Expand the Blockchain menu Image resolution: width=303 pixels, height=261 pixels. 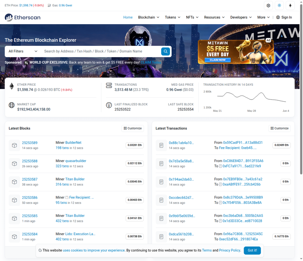click(149, 17)
